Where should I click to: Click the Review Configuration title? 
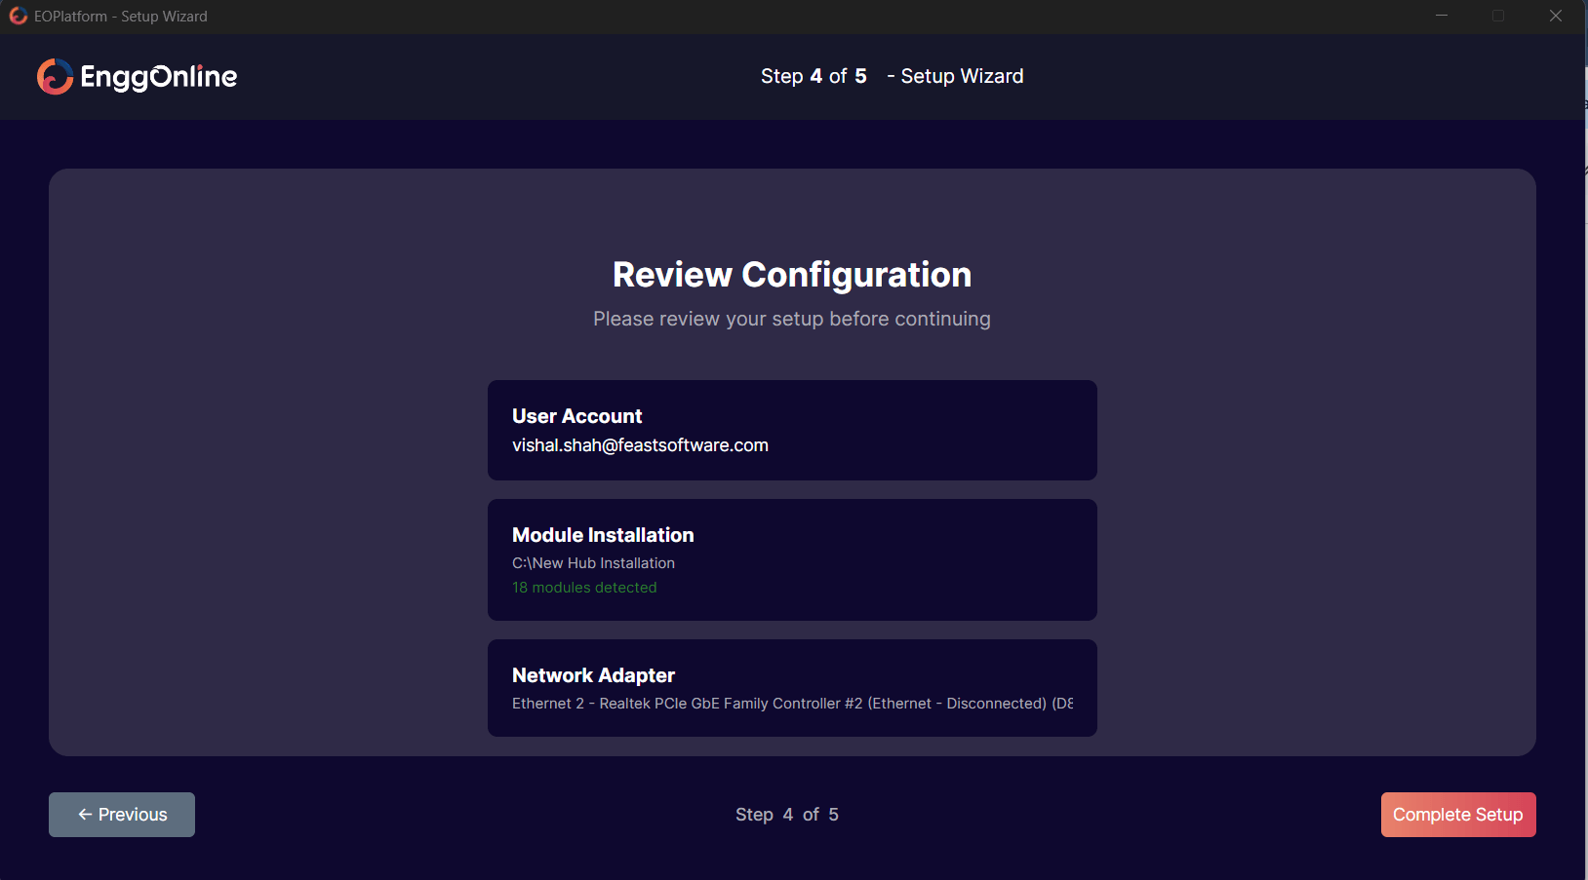(792, 275)
